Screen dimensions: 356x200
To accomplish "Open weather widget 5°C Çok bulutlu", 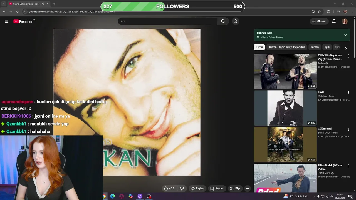I will 296,196.
